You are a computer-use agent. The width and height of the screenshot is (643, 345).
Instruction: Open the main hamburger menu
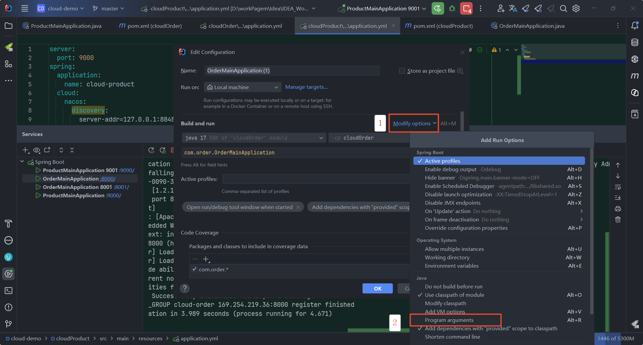pos(24,8)
